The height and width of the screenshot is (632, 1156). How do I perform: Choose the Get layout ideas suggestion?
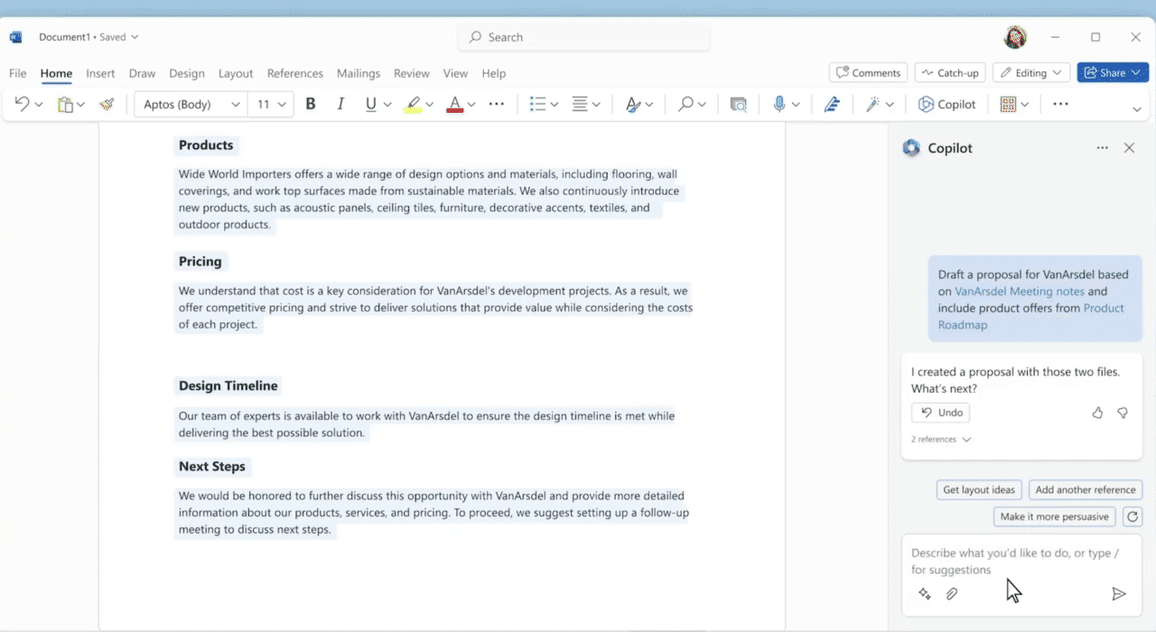point(979,490)
